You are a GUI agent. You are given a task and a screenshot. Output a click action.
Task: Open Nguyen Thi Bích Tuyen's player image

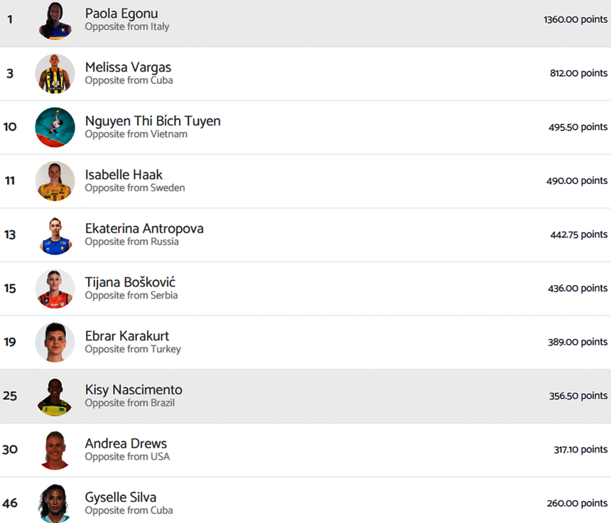[x=55, y=127]
